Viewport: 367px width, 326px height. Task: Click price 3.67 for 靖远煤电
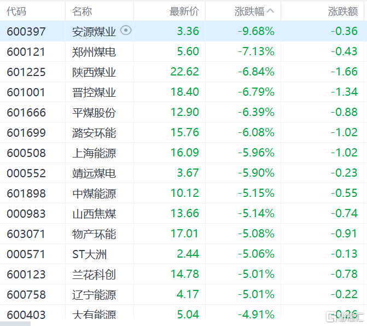click(x=188, y=173)
